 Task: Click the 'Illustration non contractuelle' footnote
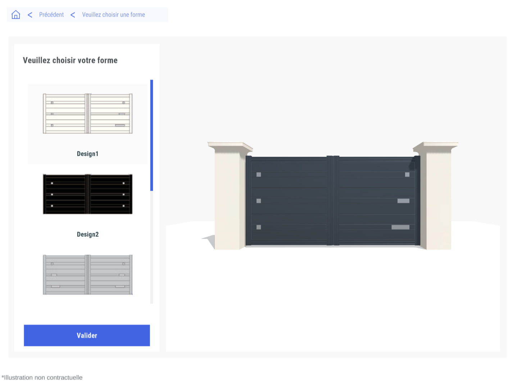click(x=42, y=377)
